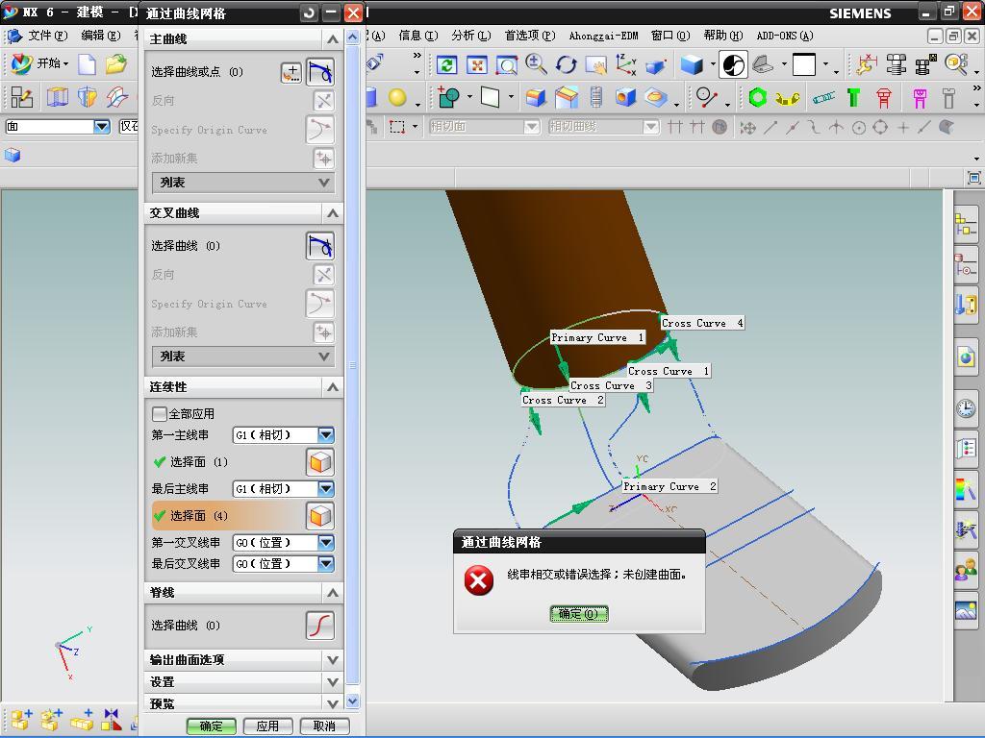
Task: Activate the curve selection icon under 主曲线
Action: pyautogui.click(x=319, y=72)
